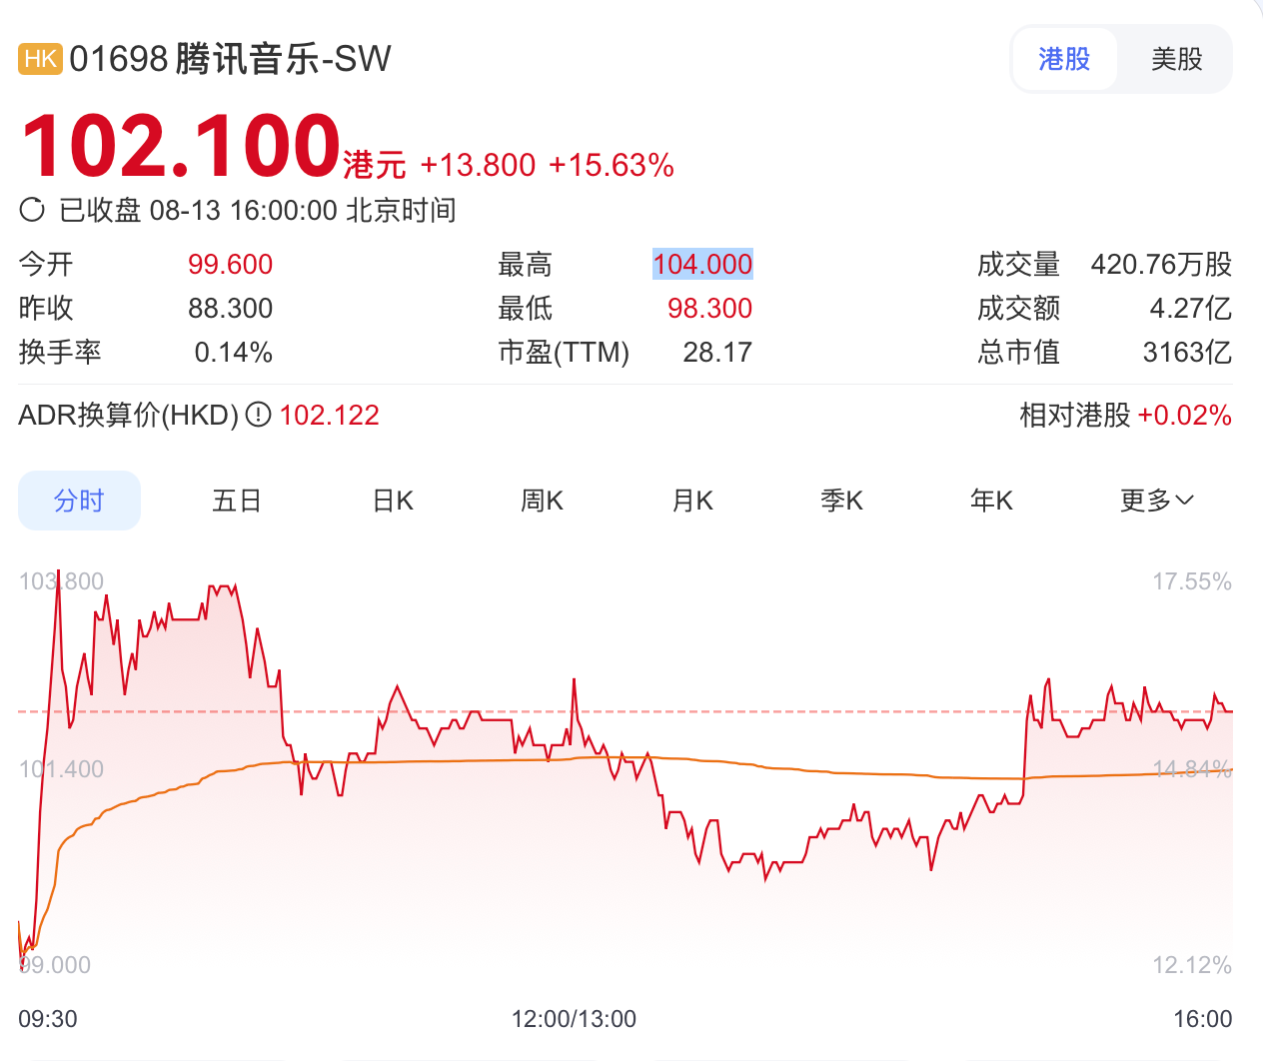Click the ADR converted price 102.122

click(x=329, y=415)
